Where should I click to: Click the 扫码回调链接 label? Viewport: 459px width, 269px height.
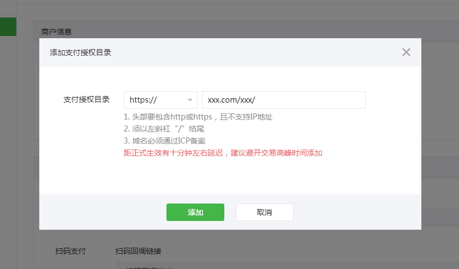[138, 251]
